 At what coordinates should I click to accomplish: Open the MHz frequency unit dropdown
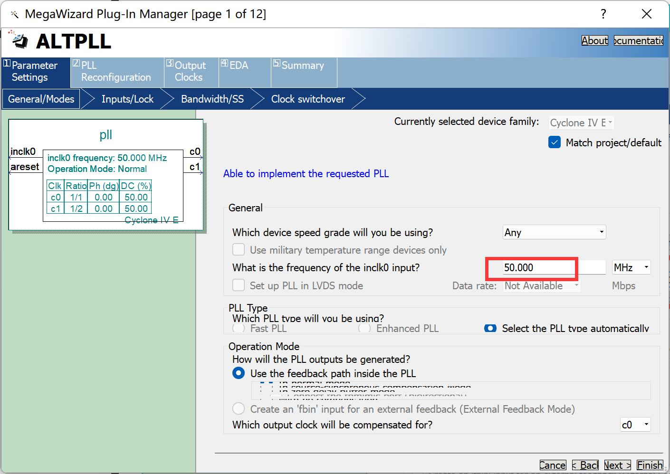click(x=631, y=267)
